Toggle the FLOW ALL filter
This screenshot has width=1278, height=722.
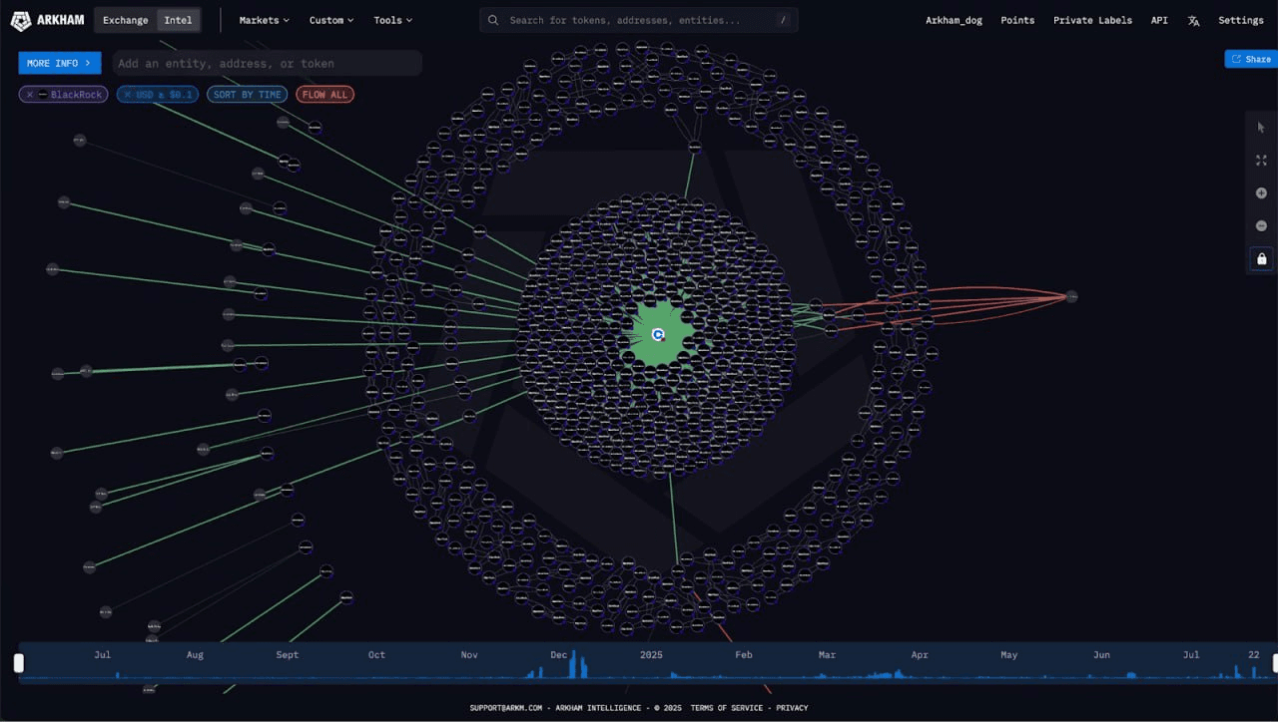(x=324, y=95)
